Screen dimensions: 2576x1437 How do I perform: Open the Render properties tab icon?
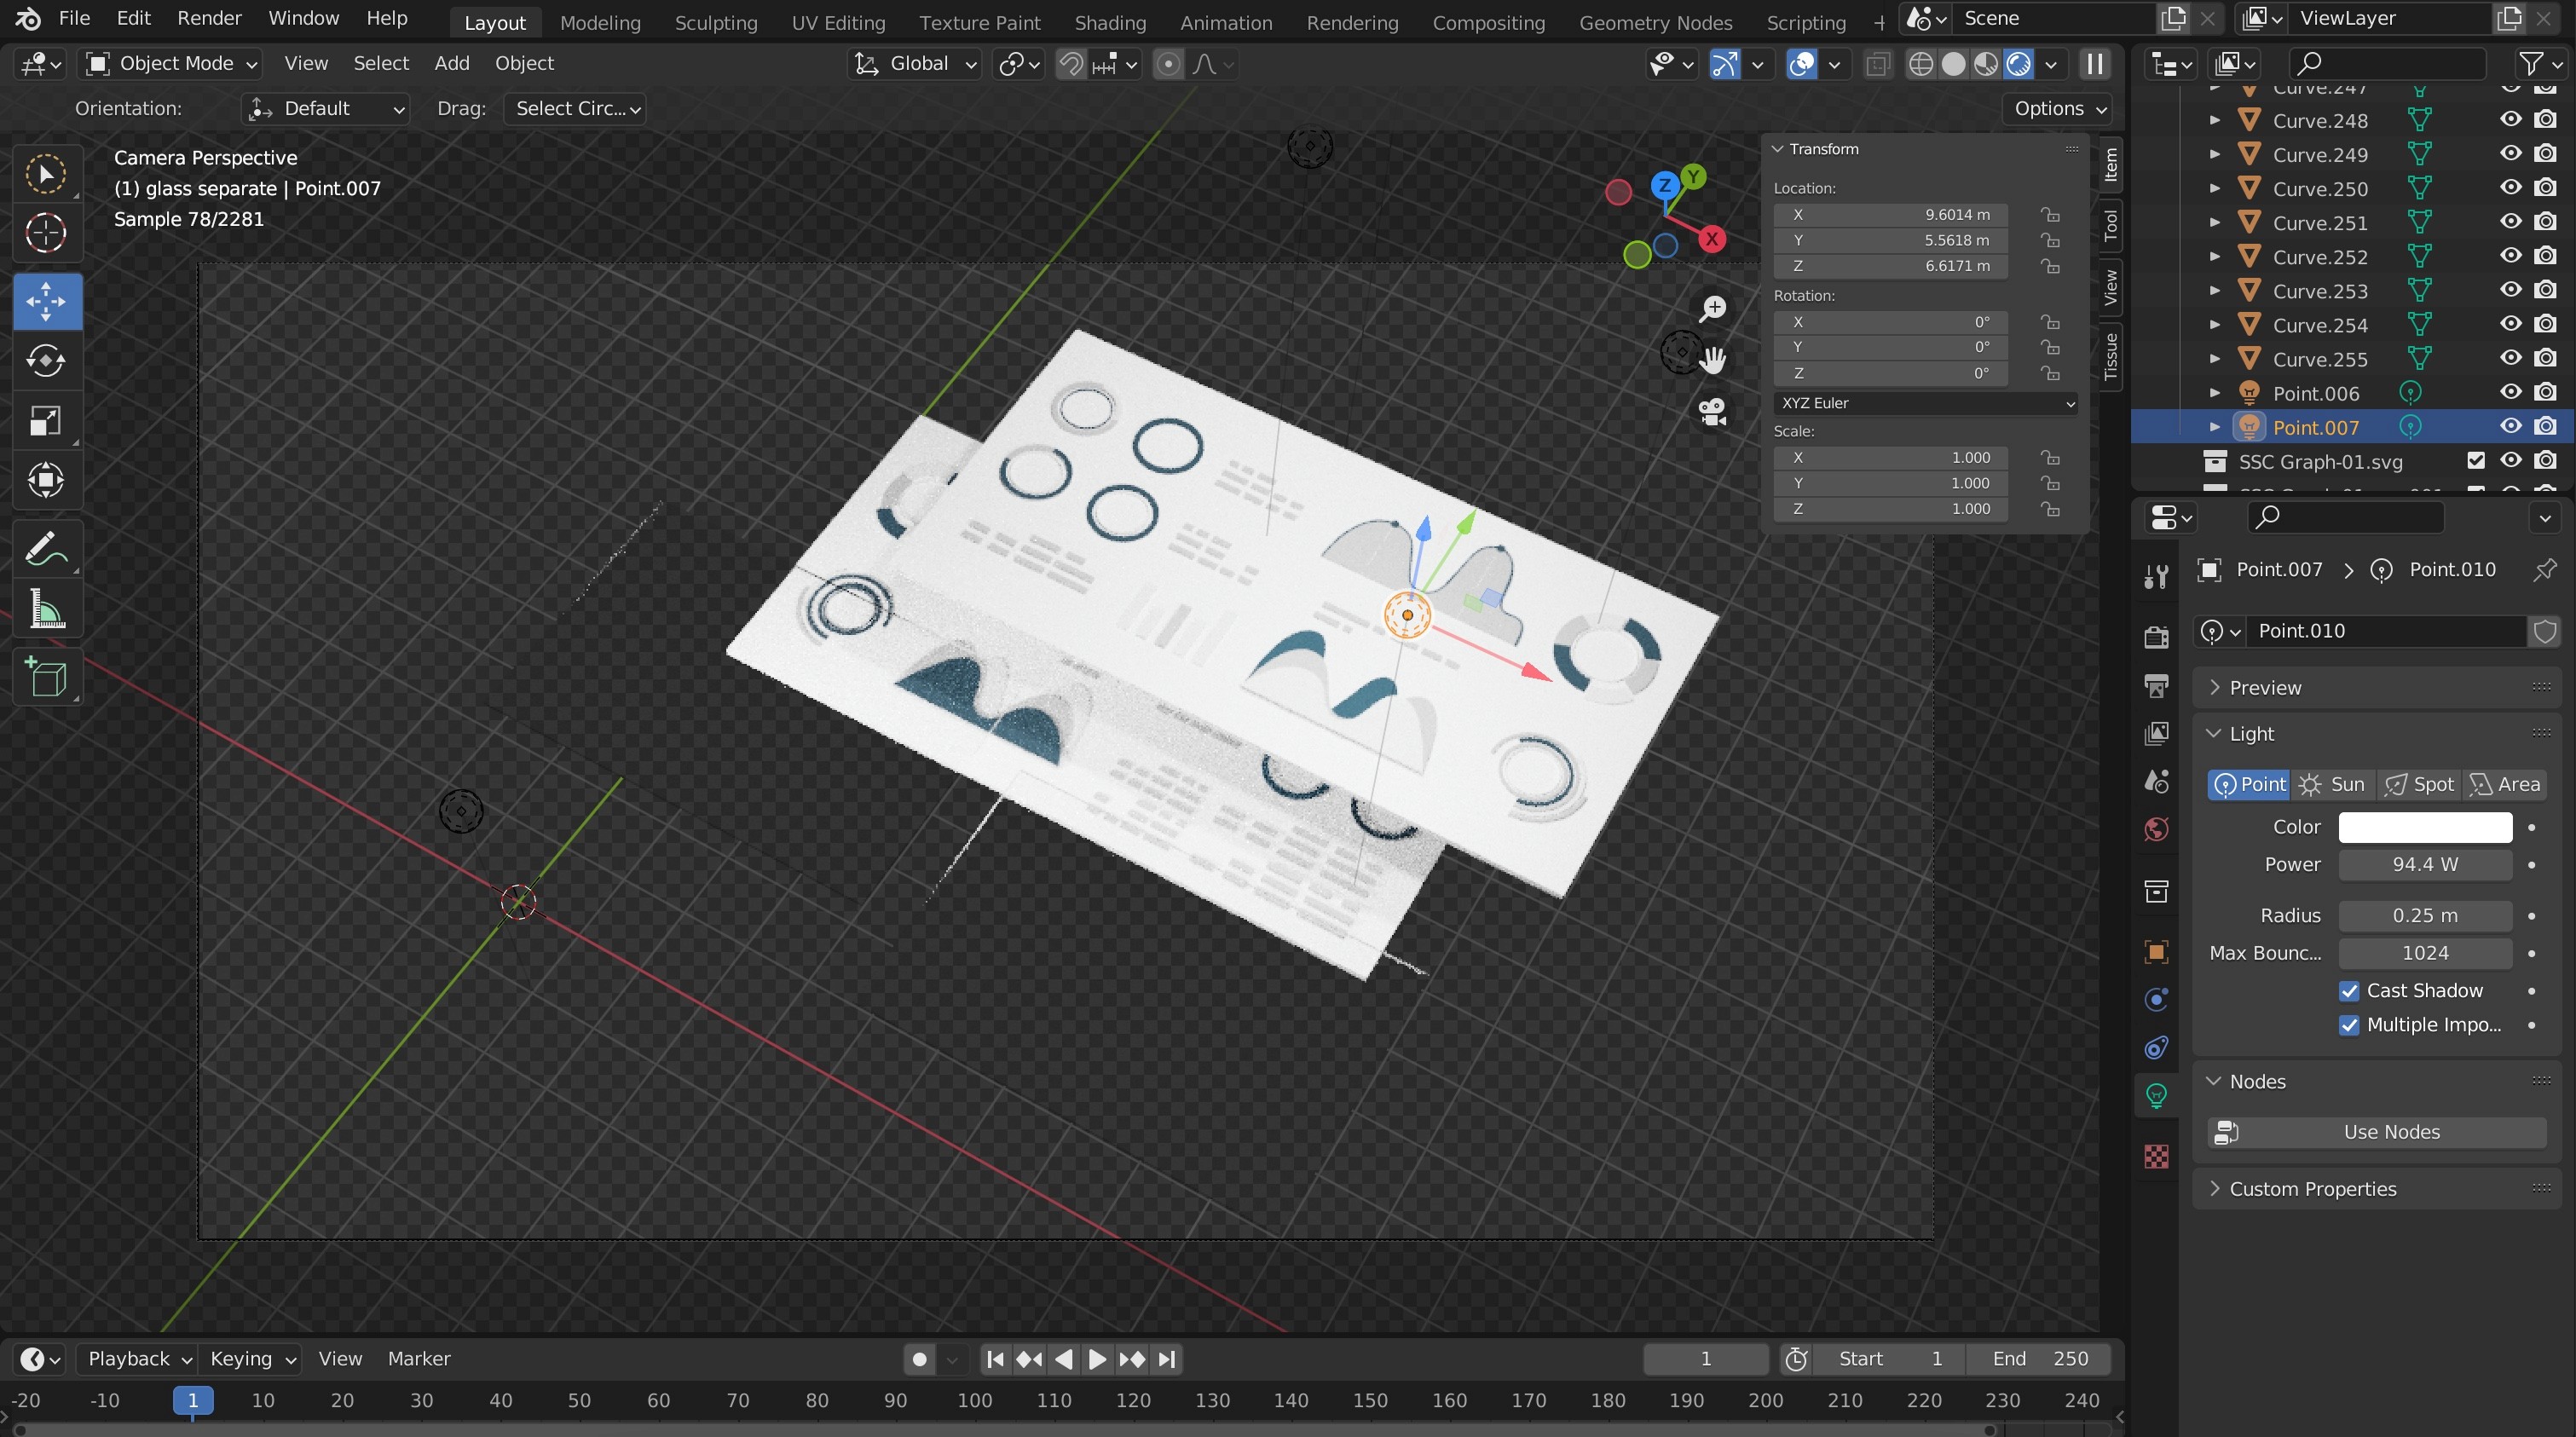2157,637
